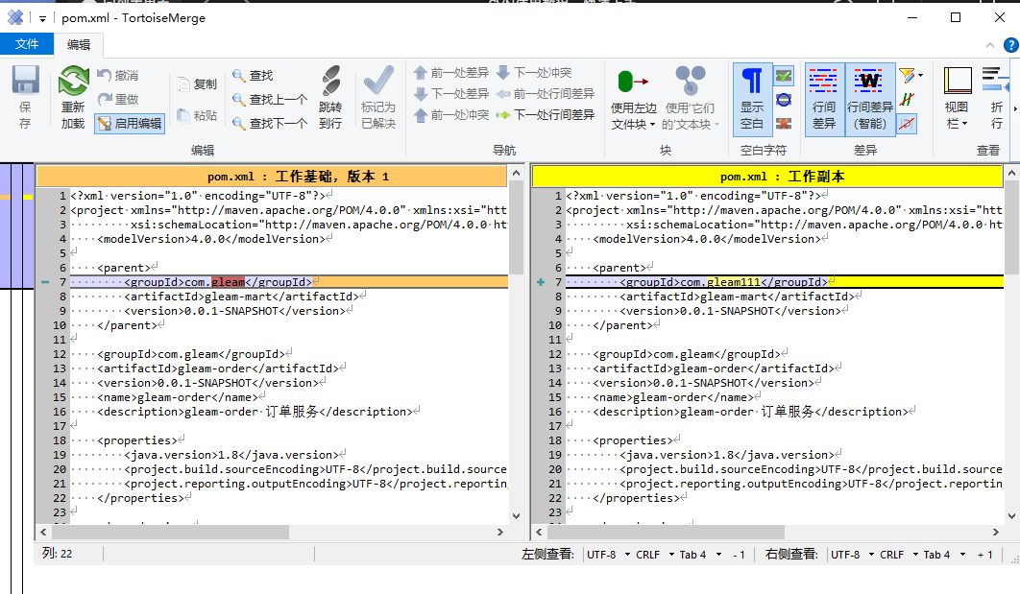Viewport: 1020px width, 594px height.
Task: Go to 前一处差异 (Previous Difference)
Action: coord(450,72)
